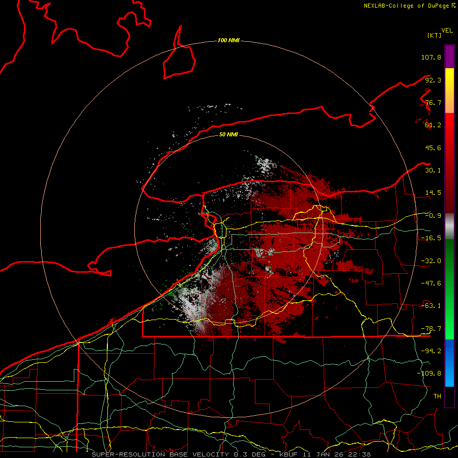Click the TH legend label
Viewport: 458px width, 458px height.
pos(437,396)
